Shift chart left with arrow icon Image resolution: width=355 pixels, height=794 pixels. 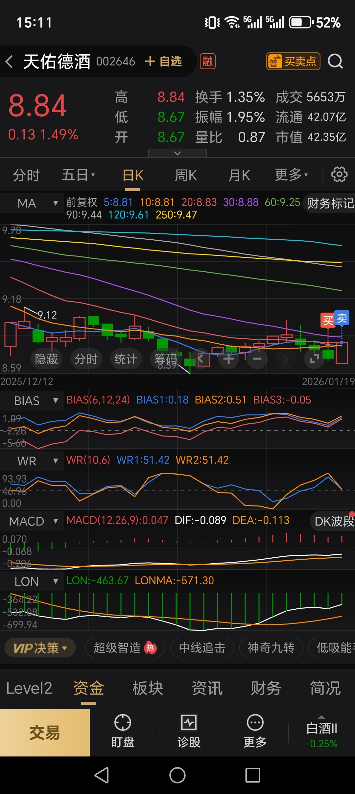click(x=201, y=358)
